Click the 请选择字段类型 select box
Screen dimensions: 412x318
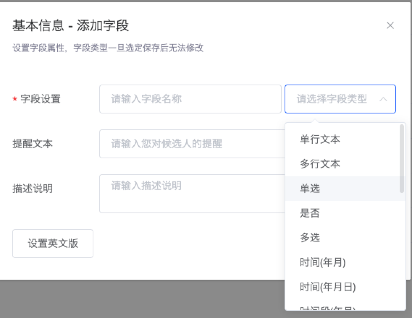[333, 99]
